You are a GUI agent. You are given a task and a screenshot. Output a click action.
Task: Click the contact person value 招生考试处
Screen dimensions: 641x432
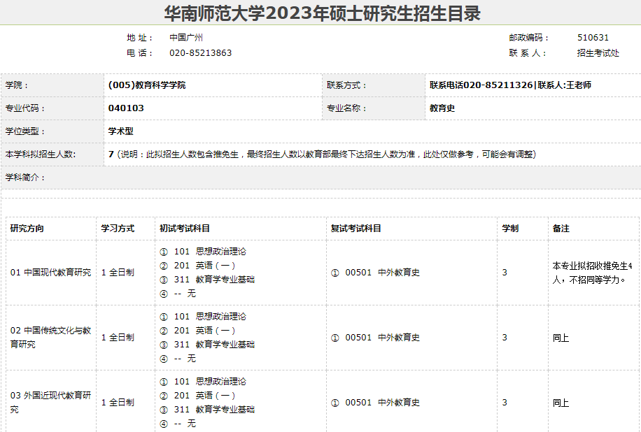coord(598,53)
